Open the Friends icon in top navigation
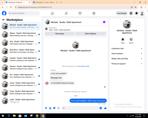The image size is (148, 118). point(66,13)
